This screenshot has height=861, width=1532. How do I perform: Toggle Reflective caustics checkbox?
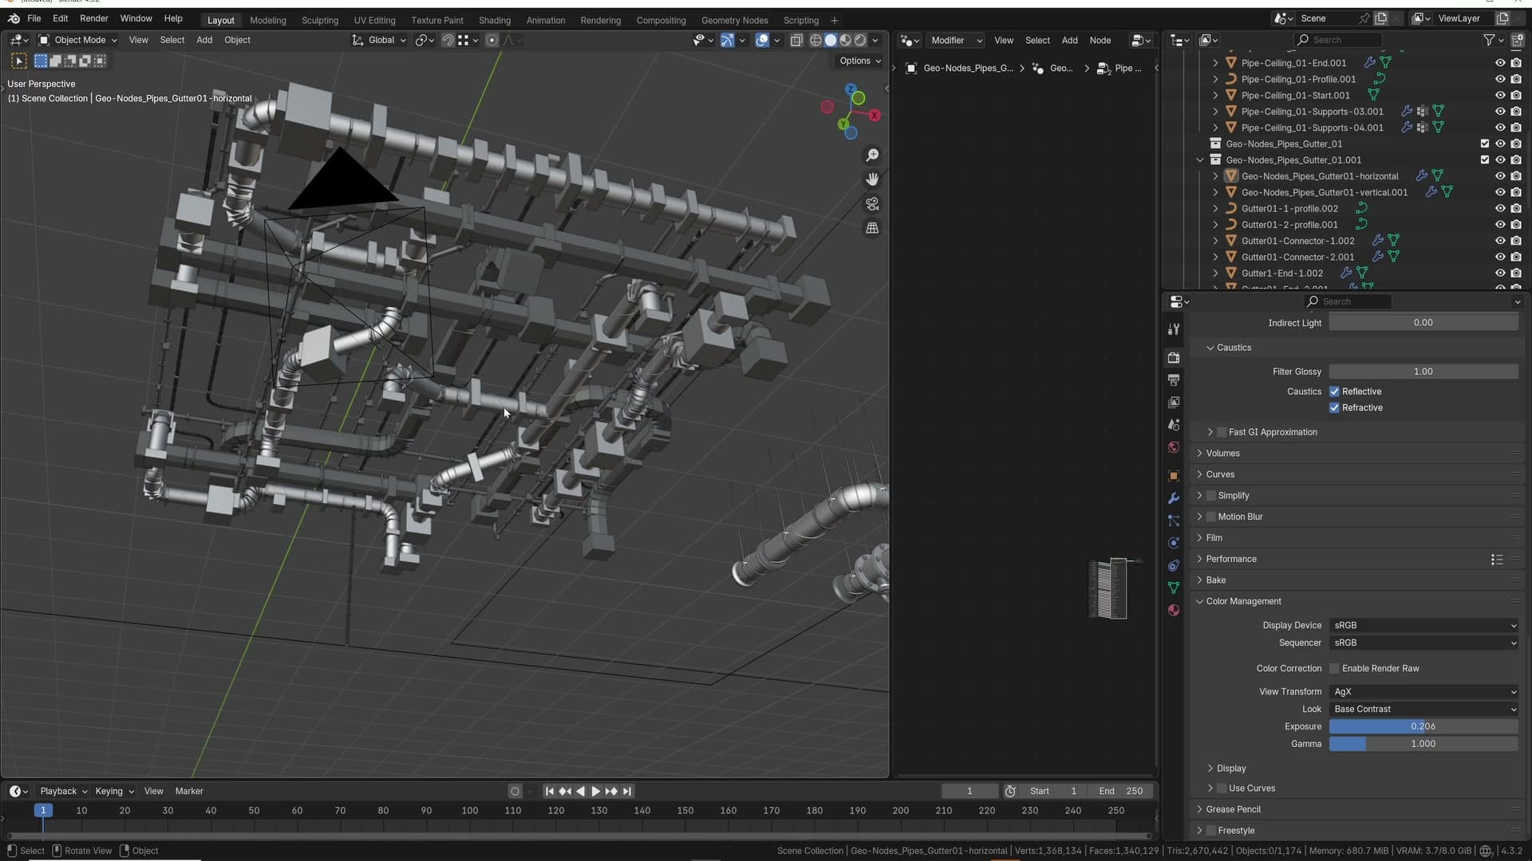[x=1334, y=391]
